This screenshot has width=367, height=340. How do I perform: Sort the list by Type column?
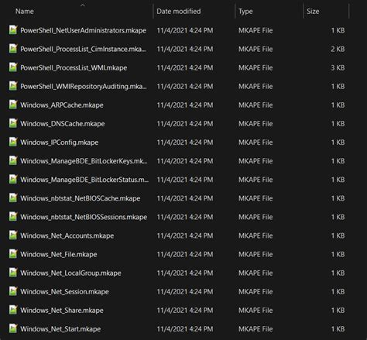point(245,12)
